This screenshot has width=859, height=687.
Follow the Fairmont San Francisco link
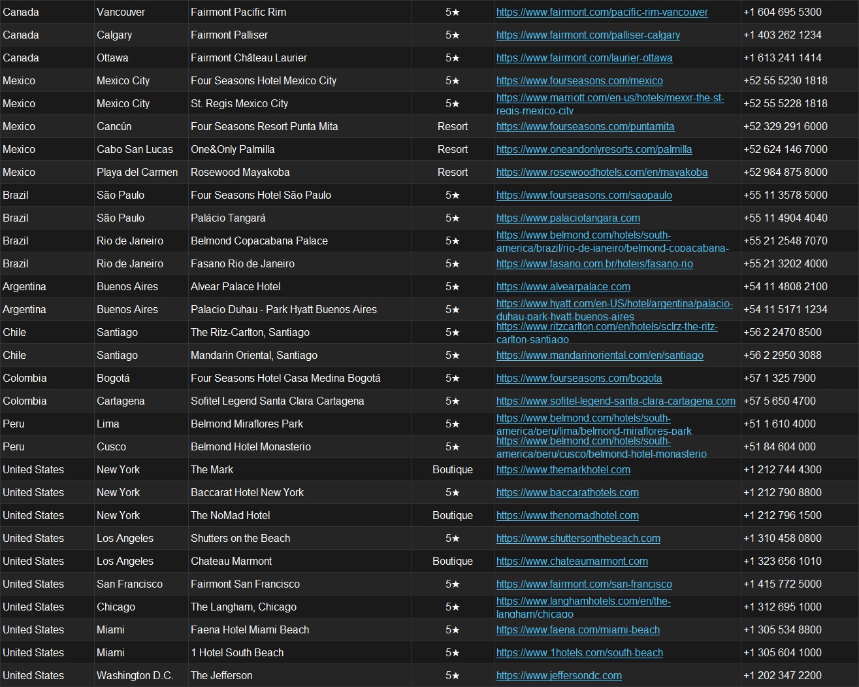584,584
